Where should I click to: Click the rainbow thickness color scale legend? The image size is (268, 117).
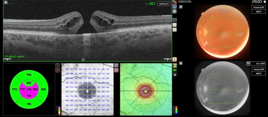click(x=176, y=111)
